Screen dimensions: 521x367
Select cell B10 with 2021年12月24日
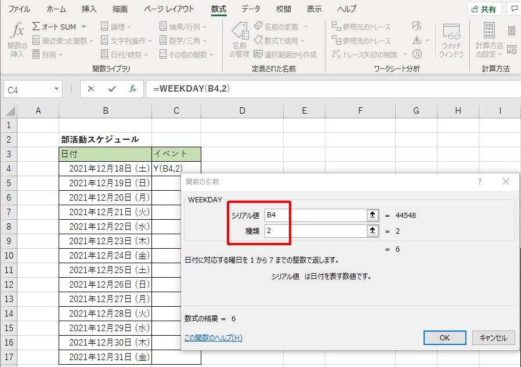[x=105, y=255]
